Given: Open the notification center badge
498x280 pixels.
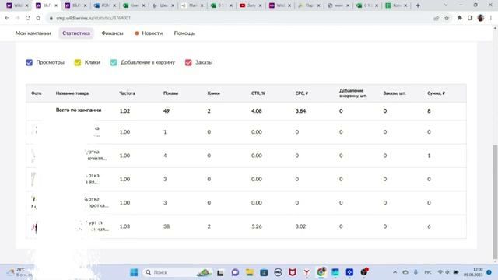Looking at the screenshot, I should 489,272.
